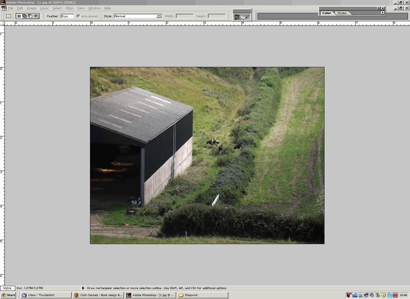Viewport: 410px width, 299px height.
Task: Open the Style dropdown set to Normal
Action: click(x=137, y=16)
